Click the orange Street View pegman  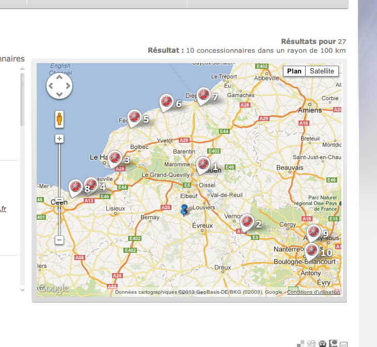coord(59,119)
